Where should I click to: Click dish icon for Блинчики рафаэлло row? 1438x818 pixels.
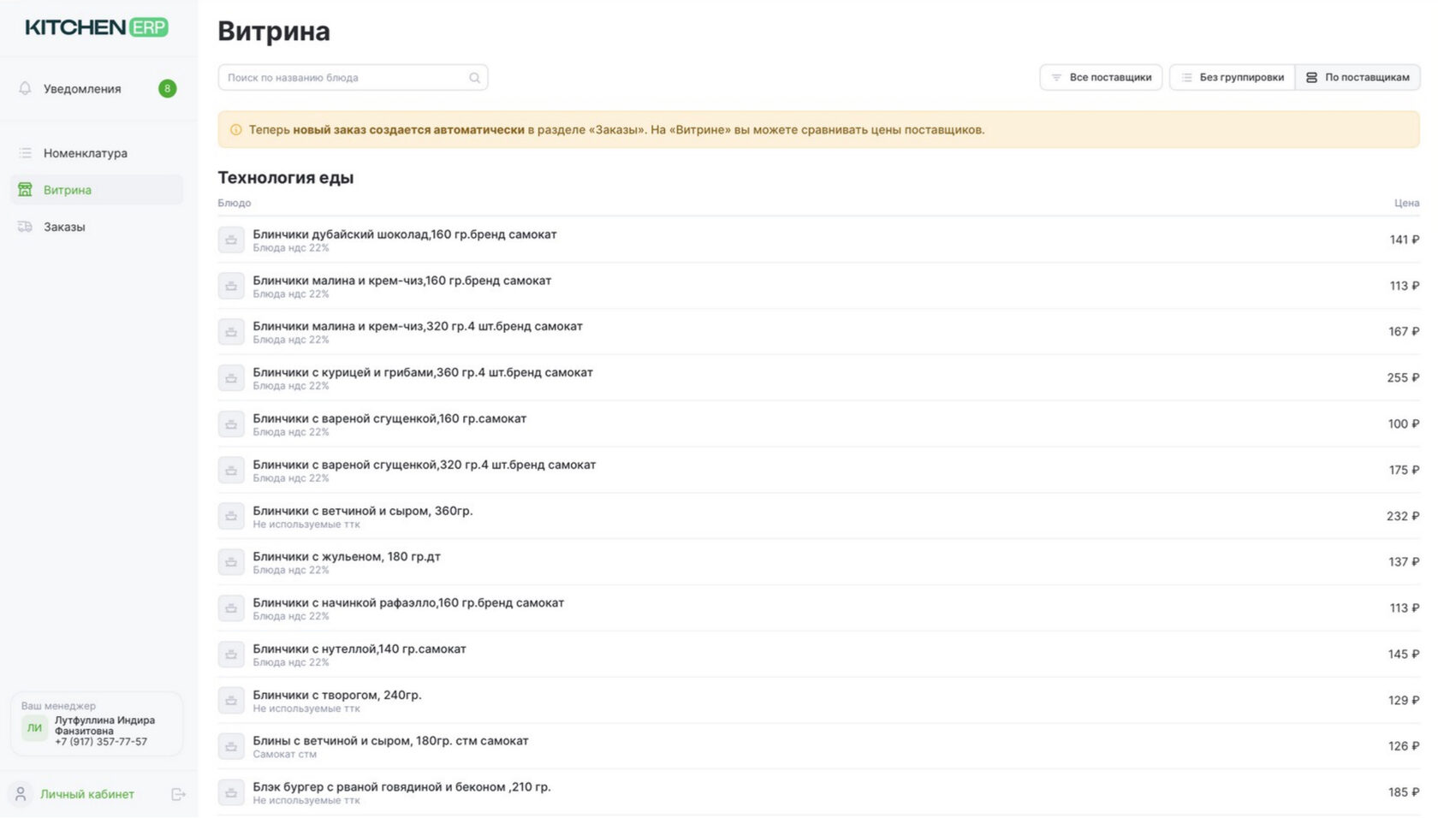[x=231, y=608]
